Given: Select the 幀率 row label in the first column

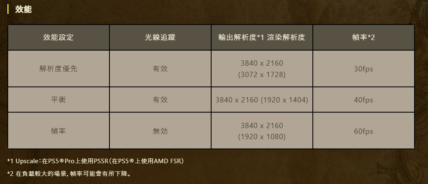Looking at the screenshot, I should click(x=58, y=131).
